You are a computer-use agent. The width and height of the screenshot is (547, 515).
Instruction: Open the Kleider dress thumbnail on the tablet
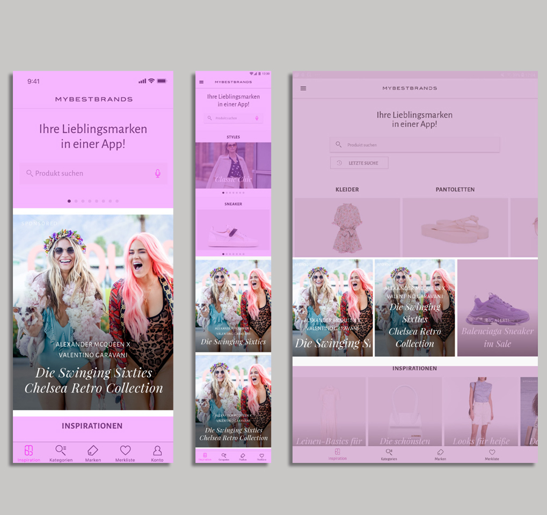coord(347,227)
